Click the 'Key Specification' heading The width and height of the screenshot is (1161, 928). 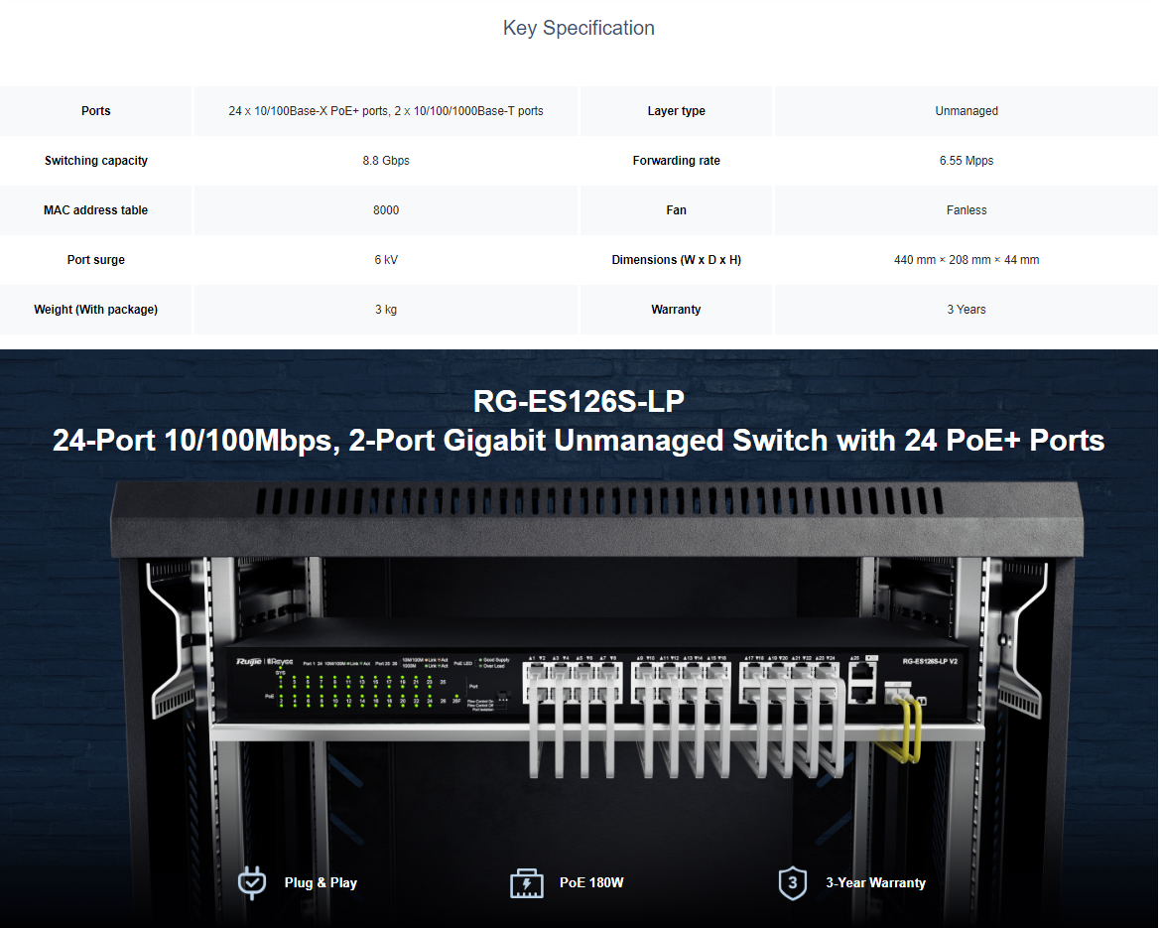pyautogui.click(x=580, y=28)
